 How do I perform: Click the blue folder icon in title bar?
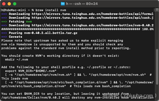(x=63, y=4)
